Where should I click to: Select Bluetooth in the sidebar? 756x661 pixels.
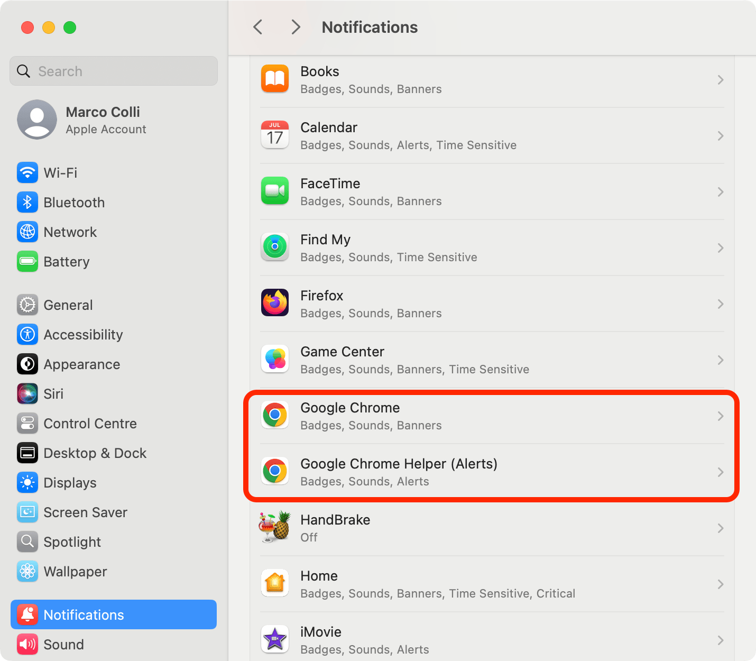click(114, 203)
